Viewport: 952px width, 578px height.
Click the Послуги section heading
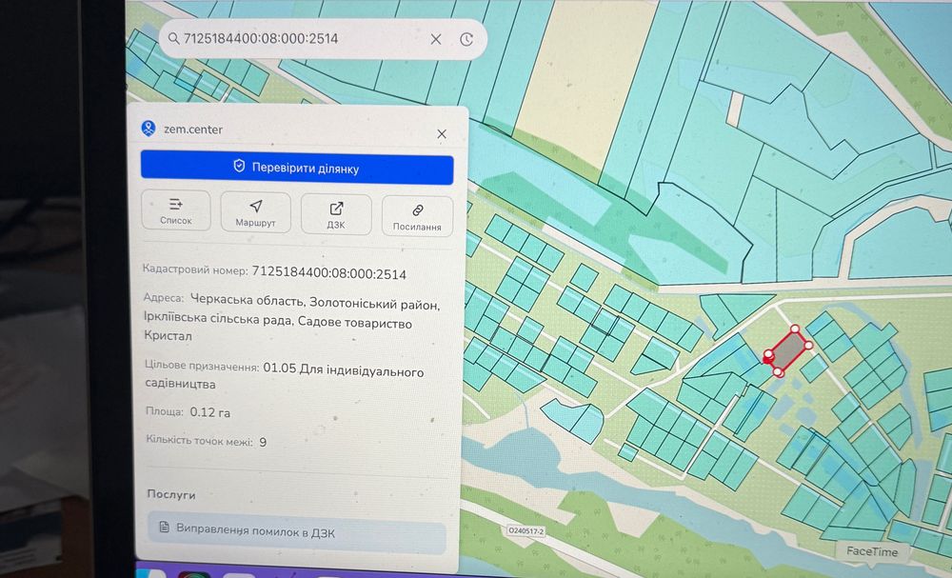171,494
